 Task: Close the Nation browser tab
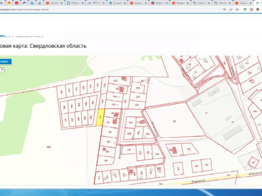click(167, 3)
